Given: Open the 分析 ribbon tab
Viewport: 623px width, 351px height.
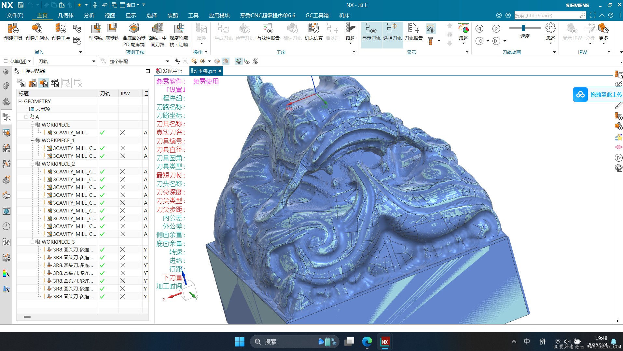Looking at the screenshot, I should (x=89, y=15).
